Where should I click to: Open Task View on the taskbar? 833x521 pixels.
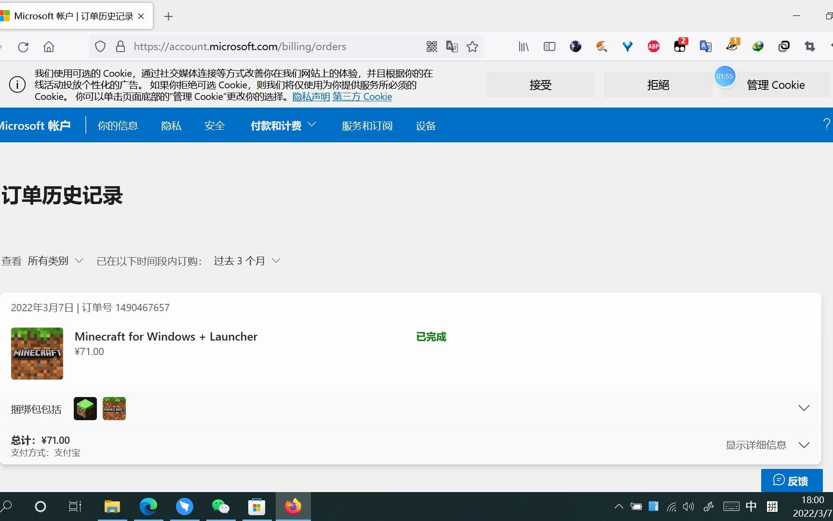(75, 507)
